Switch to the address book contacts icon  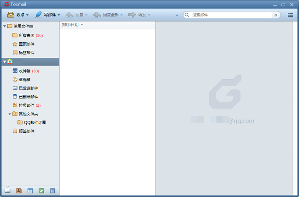19,191
